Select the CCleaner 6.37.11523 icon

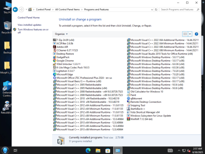55,50
